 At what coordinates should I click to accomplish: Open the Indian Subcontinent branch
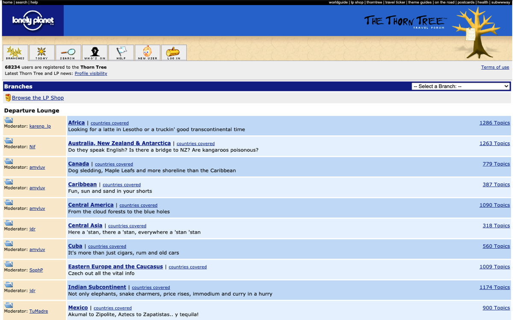[97, 287]
